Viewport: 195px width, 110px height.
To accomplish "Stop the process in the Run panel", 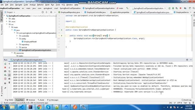I will click(5, 68).
